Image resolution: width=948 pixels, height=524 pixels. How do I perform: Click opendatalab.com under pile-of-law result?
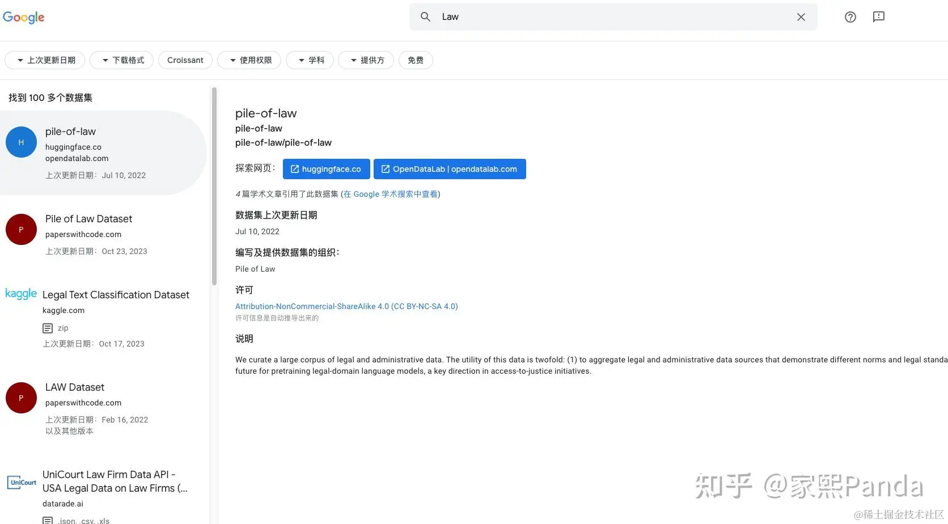[x=77, y=158]
